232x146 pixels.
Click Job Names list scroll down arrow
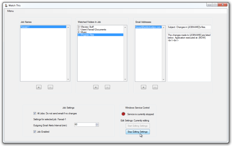tap(68, 79)
